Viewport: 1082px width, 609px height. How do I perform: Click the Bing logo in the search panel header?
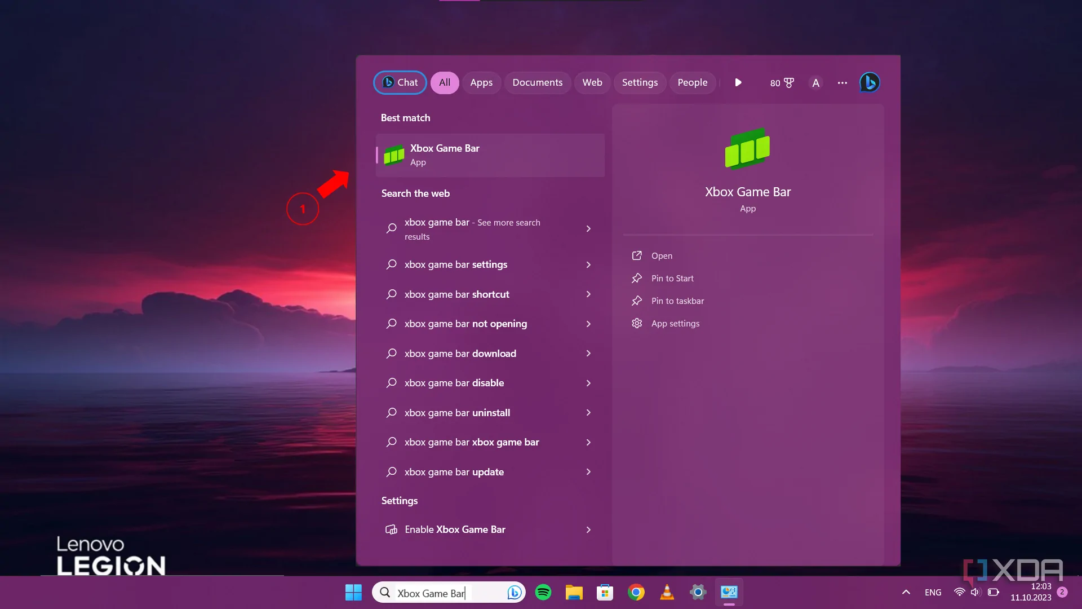click(870, 82)
